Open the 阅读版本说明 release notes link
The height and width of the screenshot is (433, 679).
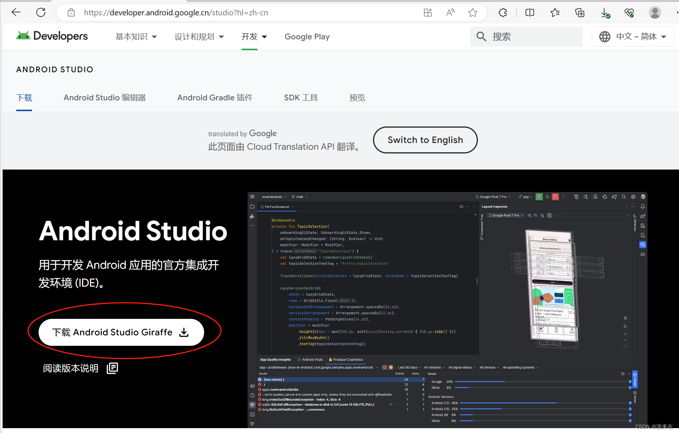click(81, 368)
